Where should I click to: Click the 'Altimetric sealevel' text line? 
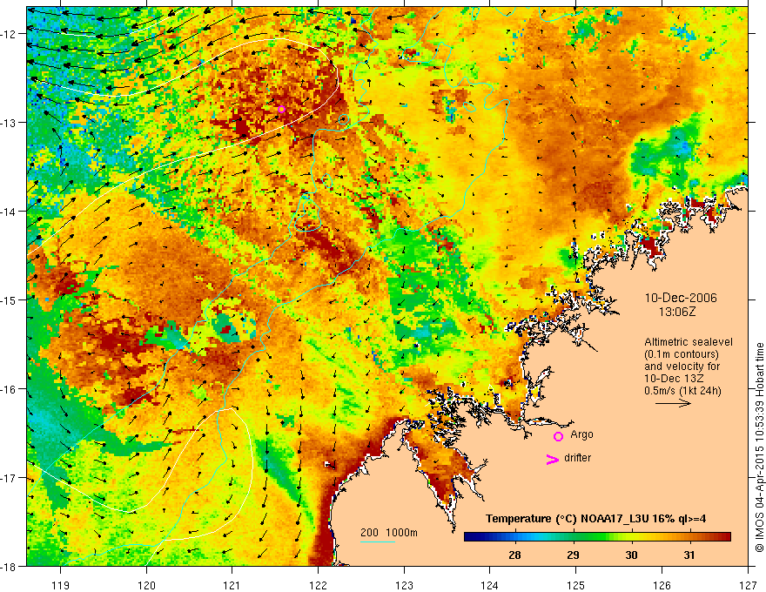coord(689,342)
